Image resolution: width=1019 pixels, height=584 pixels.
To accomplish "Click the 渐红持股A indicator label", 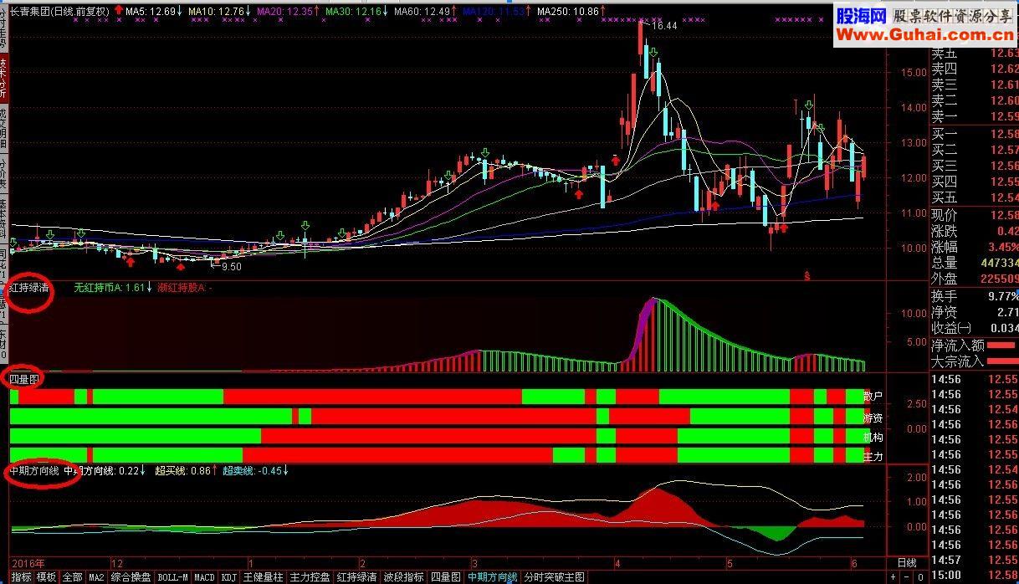I will coord(181,287).
